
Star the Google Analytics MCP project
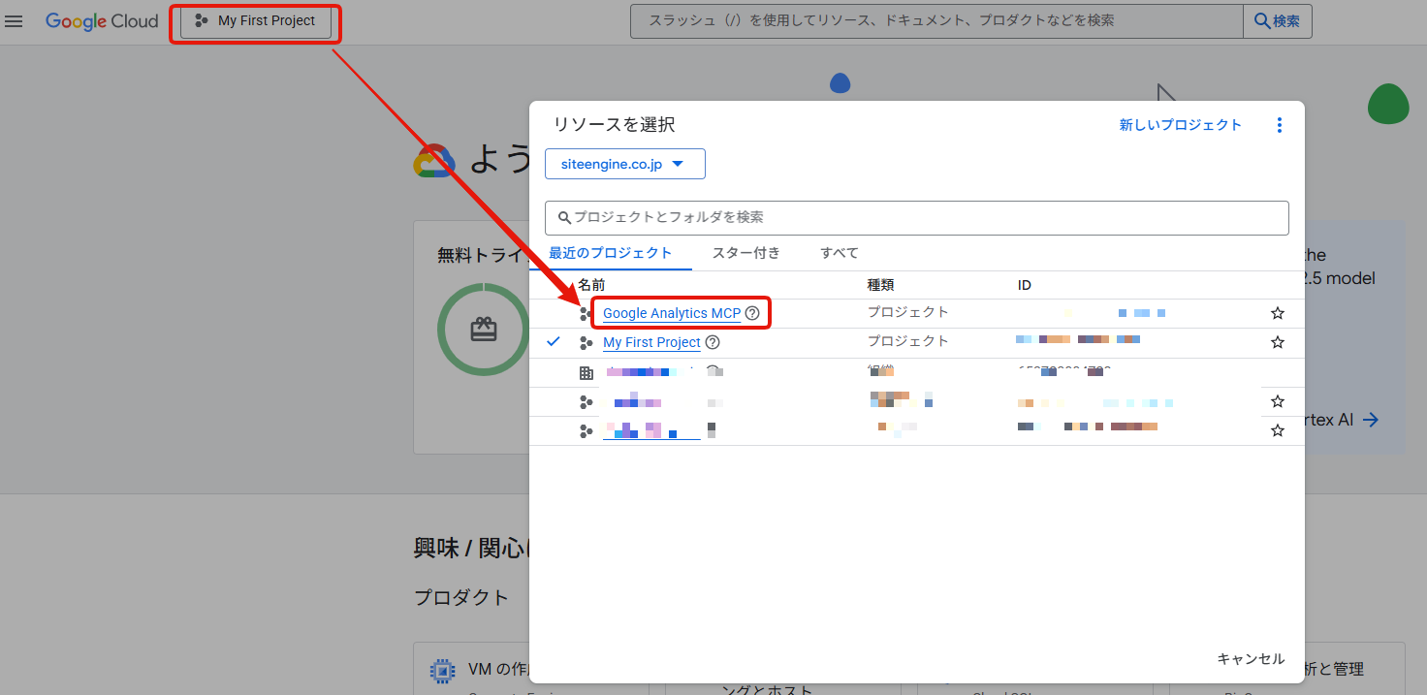(1278, 313)
